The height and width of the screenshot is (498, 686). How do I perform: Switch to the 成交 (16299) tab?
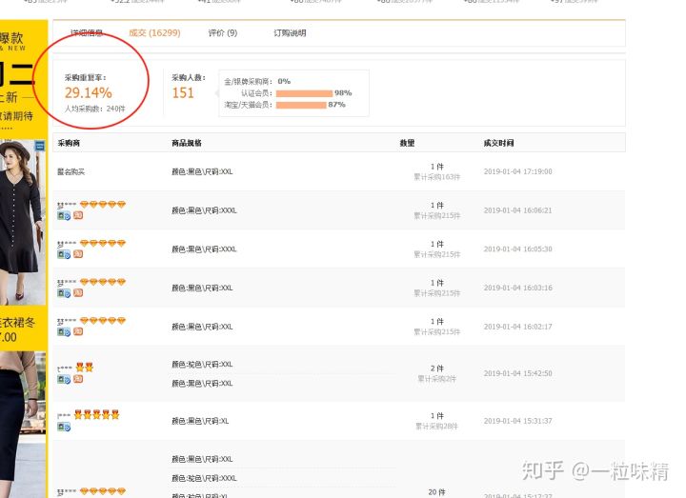[x=154, y=32]
